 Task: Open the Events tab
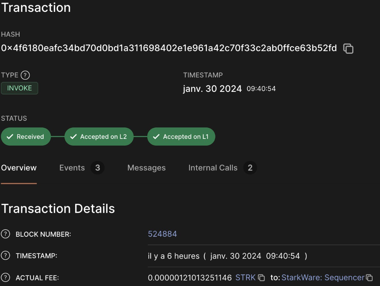pyautogui.click(x=72, y=168)
